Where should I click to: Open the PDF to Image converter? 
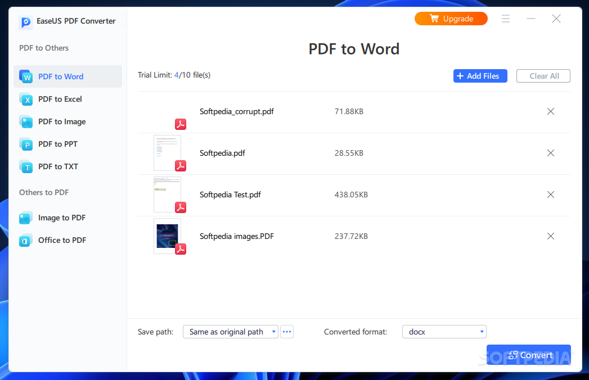click(x=68, y=121)
